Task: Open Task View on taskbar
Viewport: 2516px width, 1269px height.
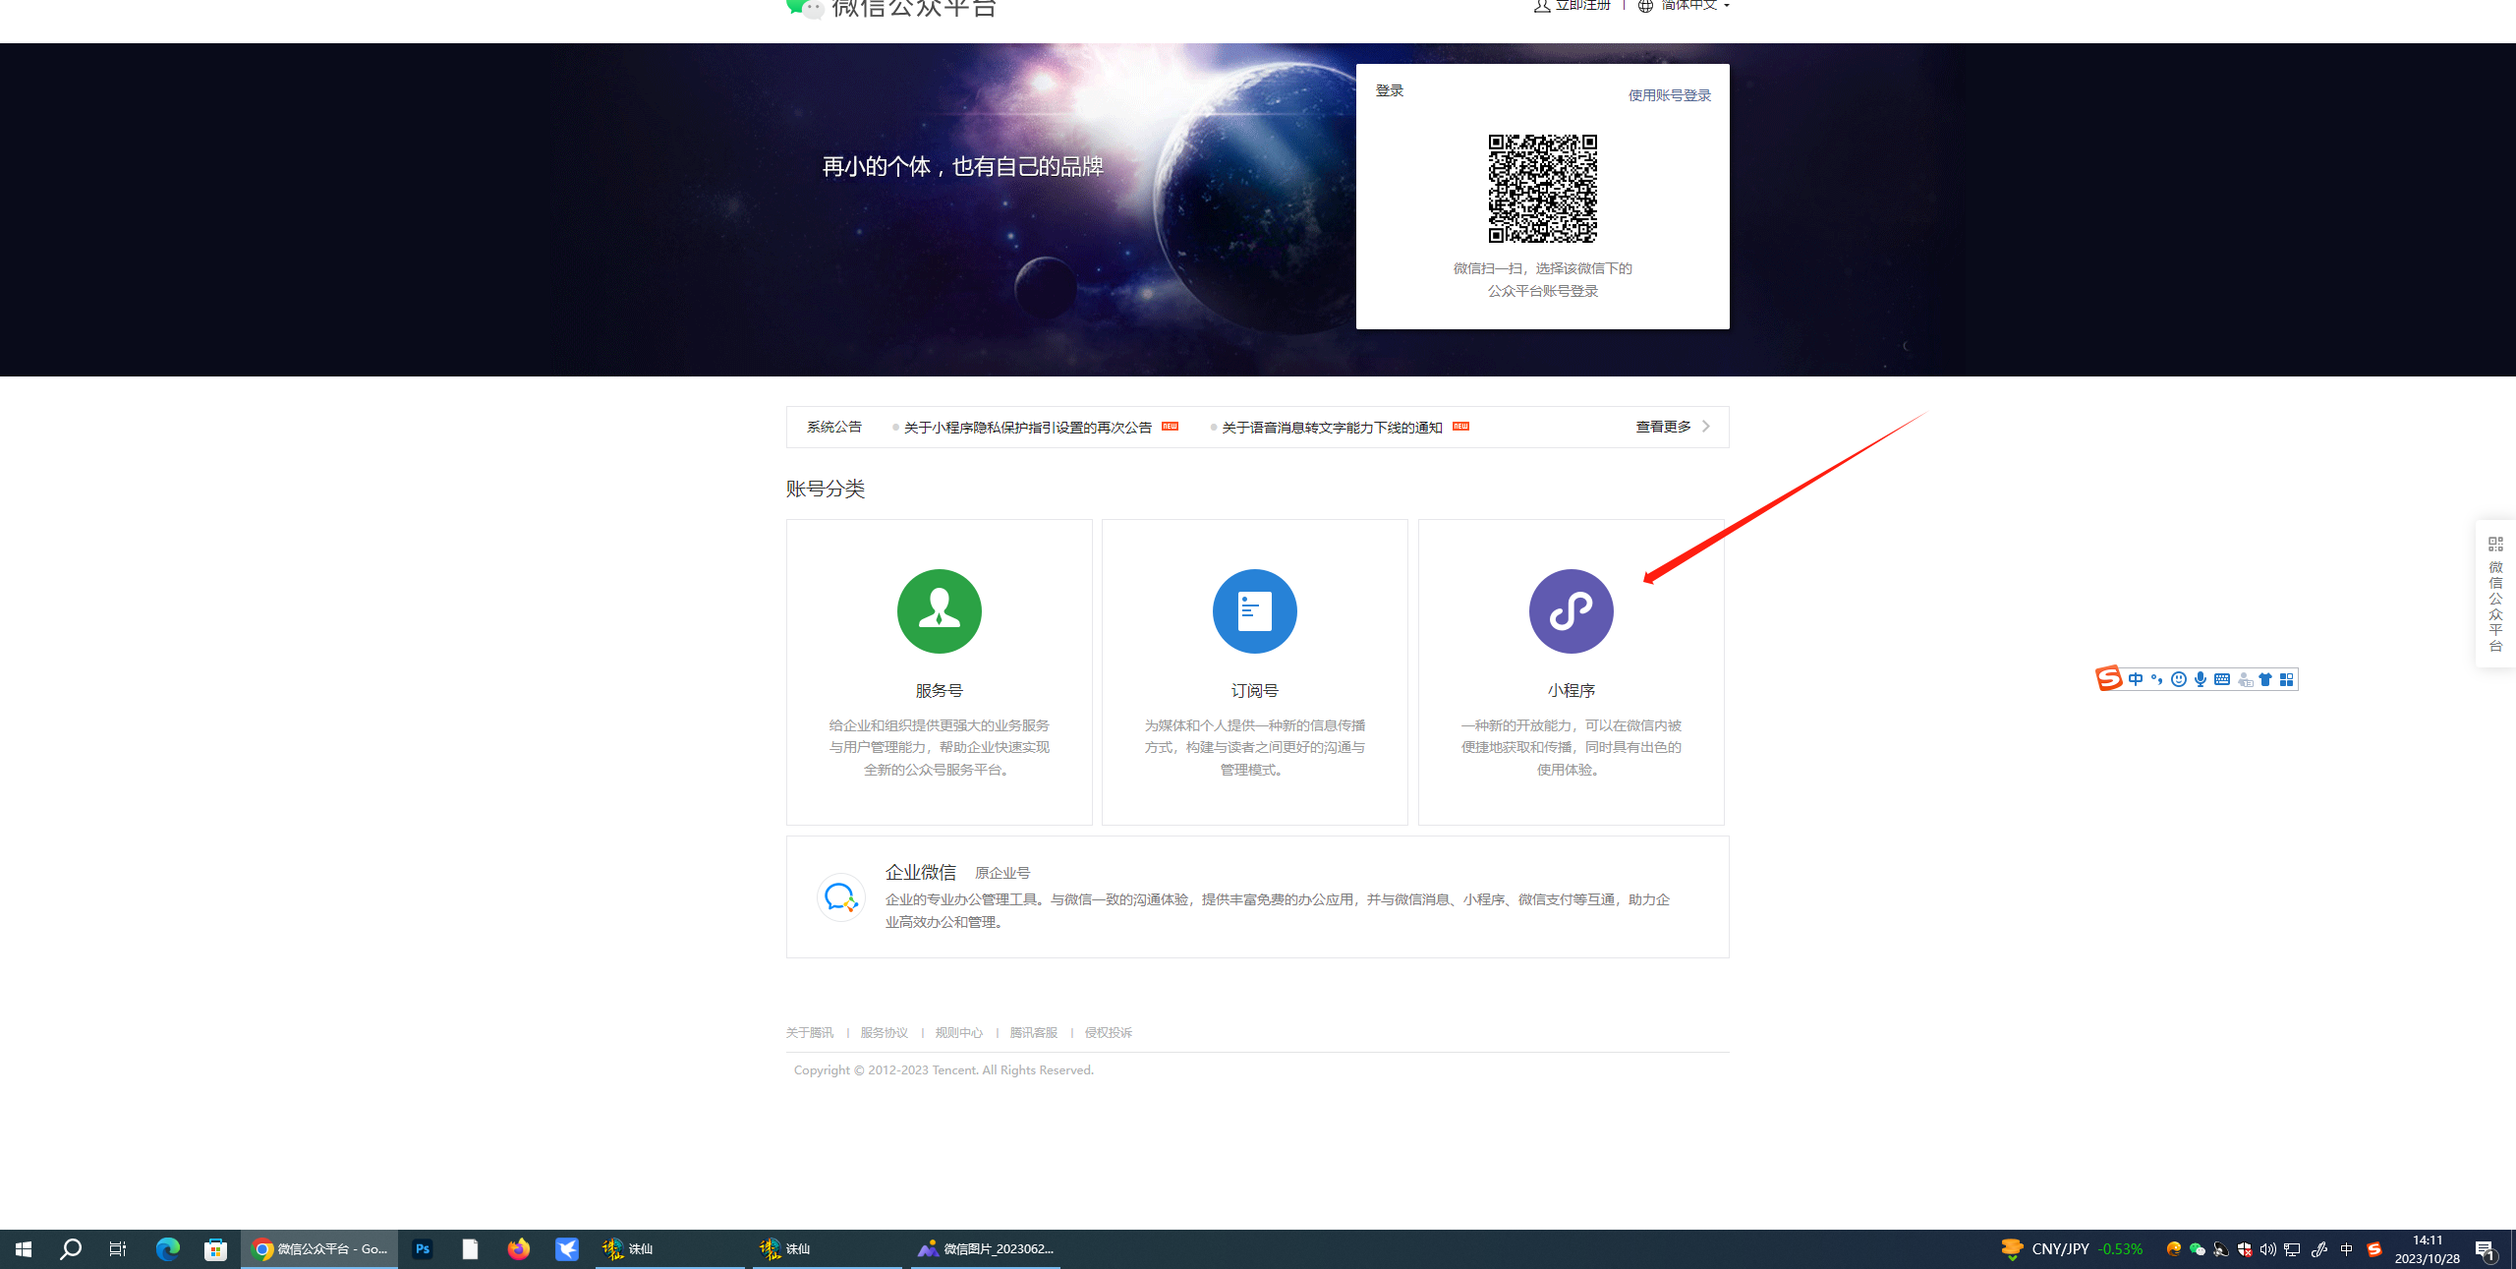Action: point(118,1248)
